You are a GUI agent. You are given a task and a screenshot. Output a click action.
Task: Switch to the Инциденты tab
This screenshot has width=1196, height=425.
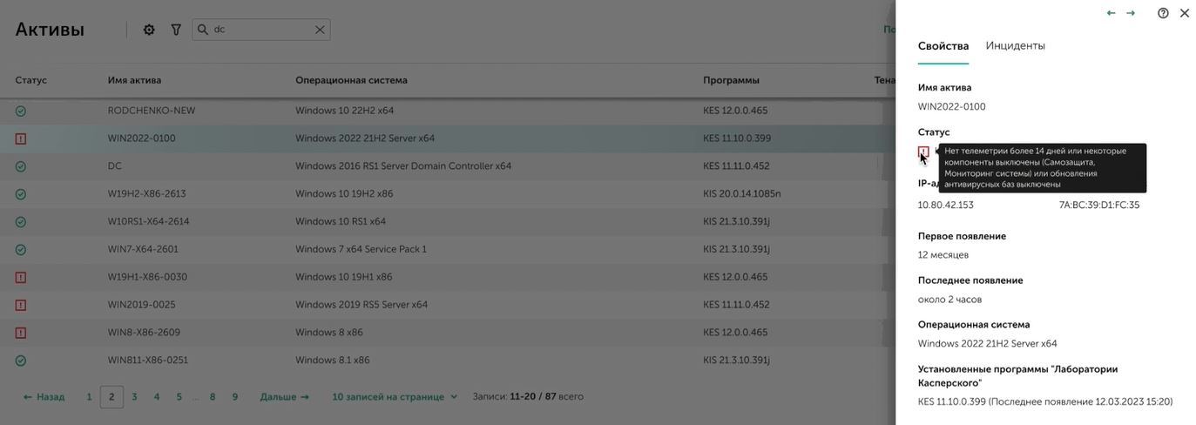(1015, 46)
